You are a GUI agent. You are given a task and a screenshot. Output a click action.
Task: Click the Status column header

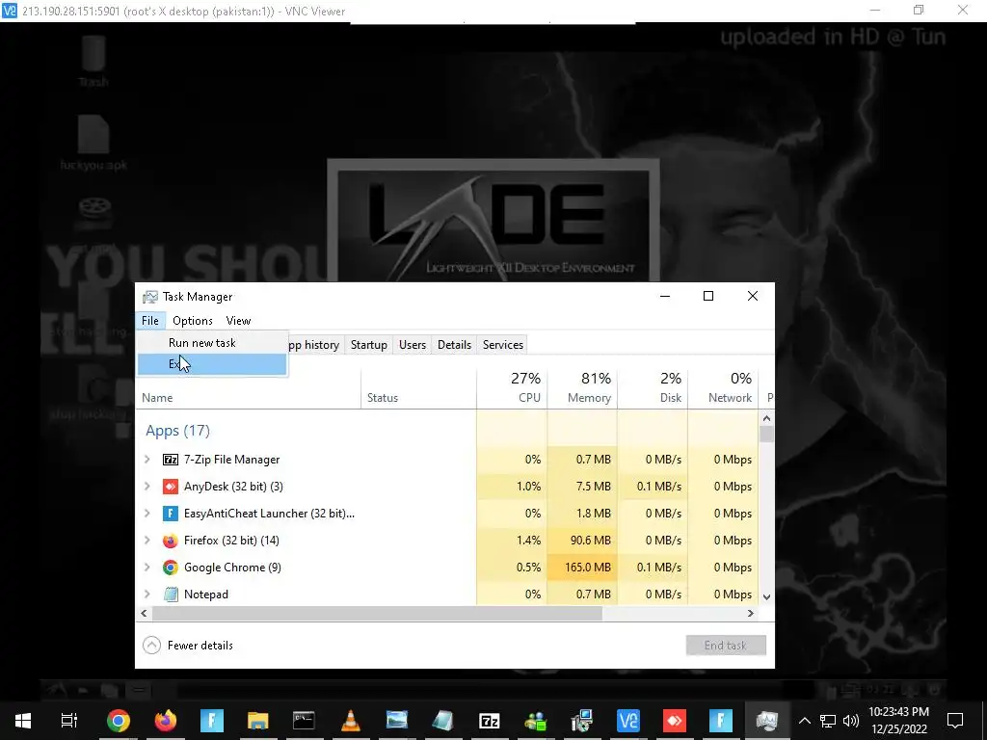click(418, 387)
